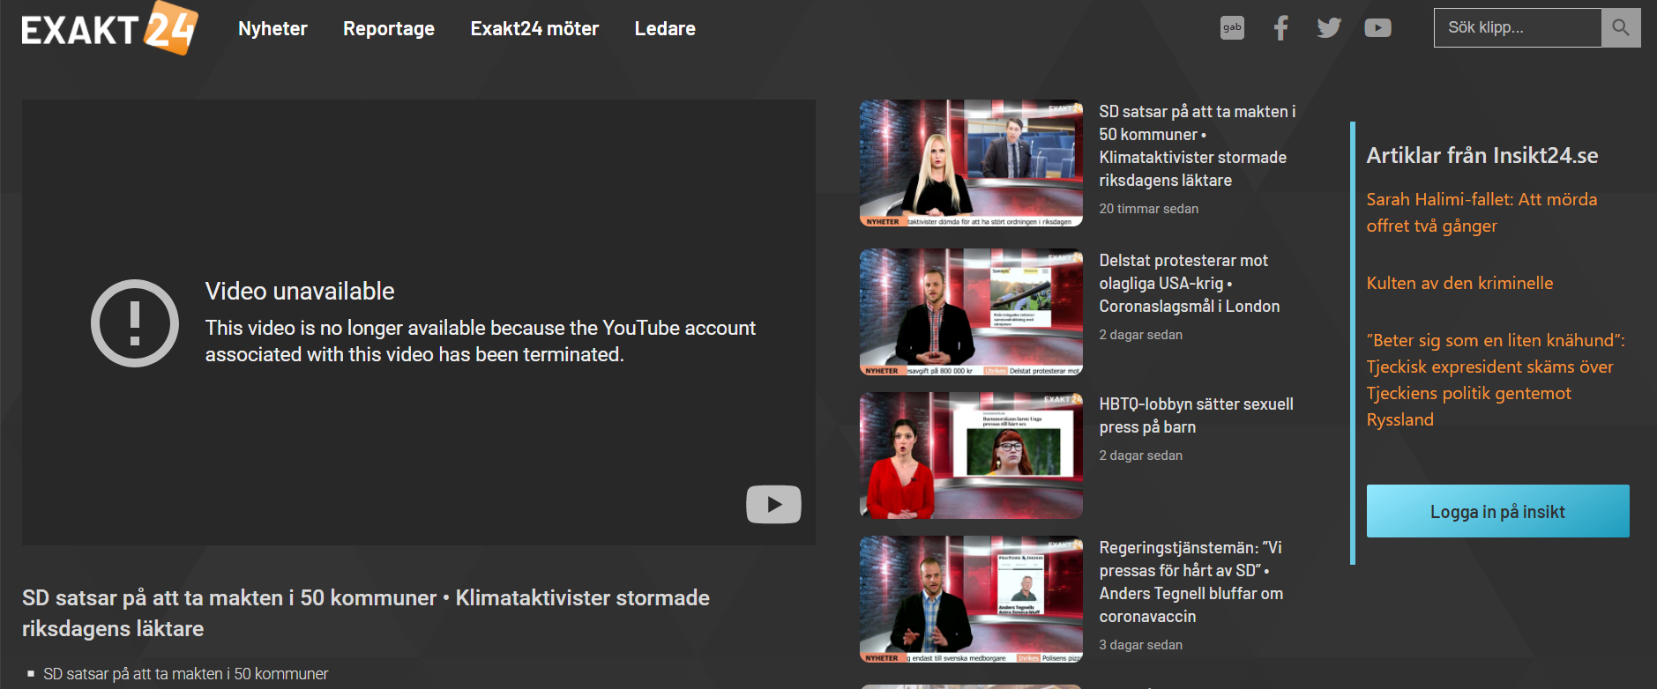Open the Delstat protesterar video thumbnail
Image resolution: width=1657 pixels, height=689 pixels.
pos(971,312)
